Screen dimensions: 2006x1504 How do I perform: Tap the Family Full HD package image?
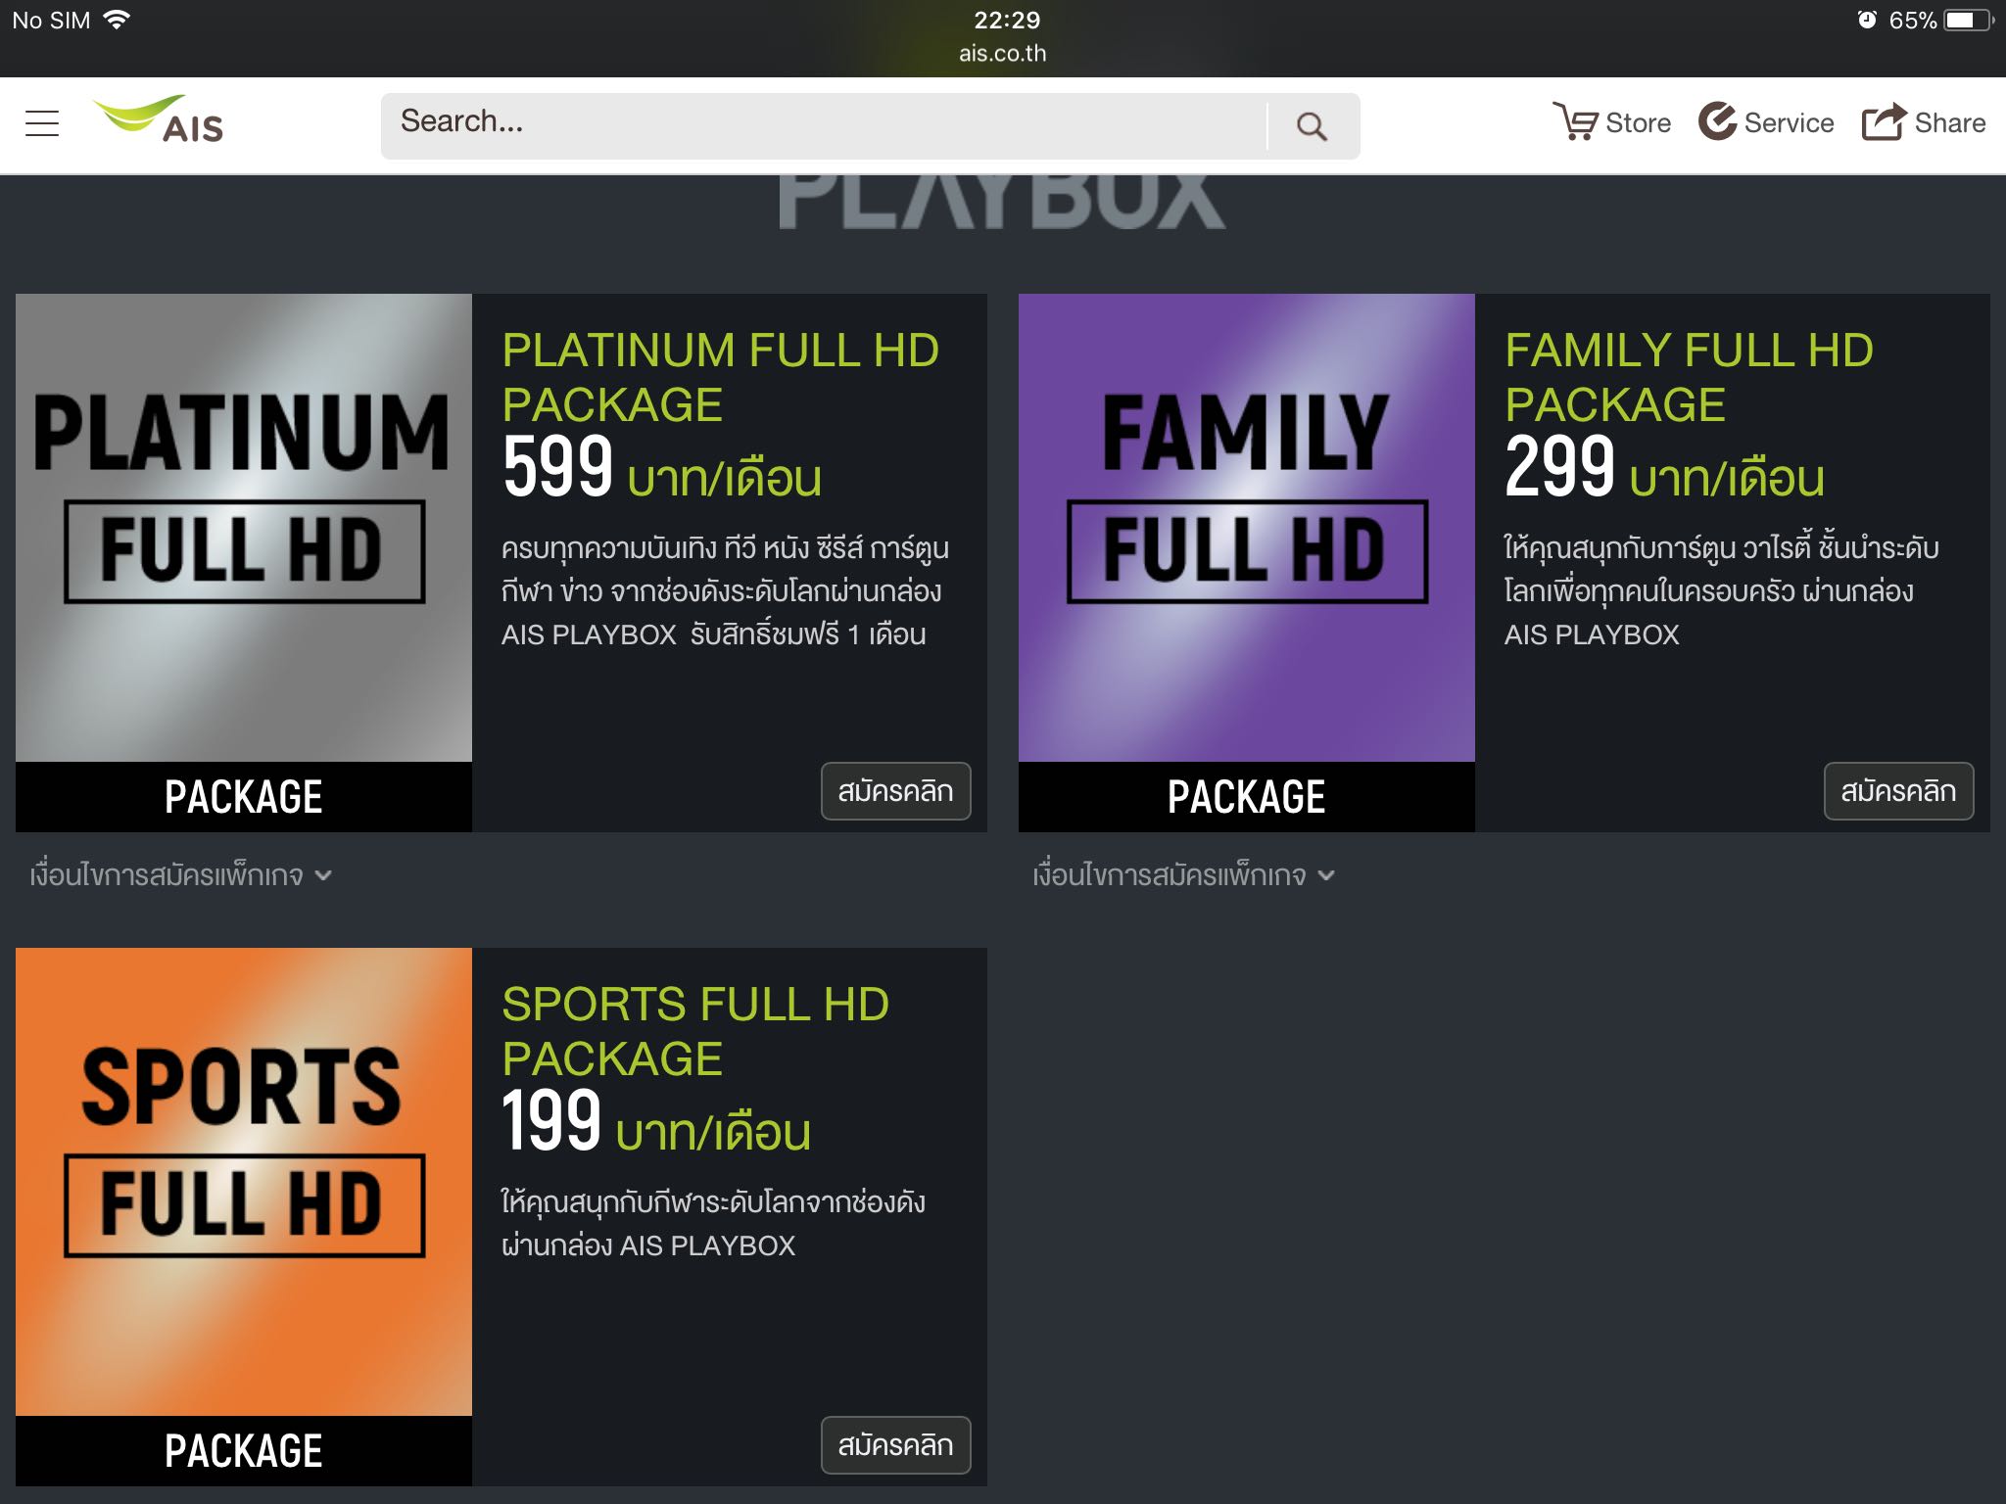pos(1247,563)
